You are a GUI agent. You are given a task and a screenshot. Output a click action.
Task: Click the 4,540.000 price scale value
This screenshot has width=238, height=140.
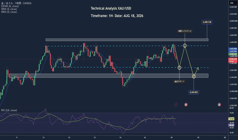point(233,7)
